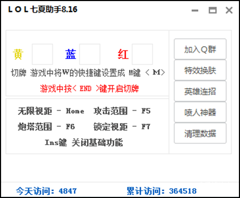
Task: Click the red 红 card label
Action: pos(123,54)
